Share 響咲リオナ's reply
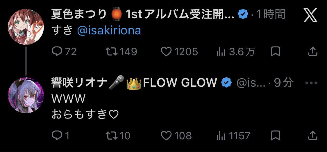Viewport: 327px width, 152px height. point(312,135)
